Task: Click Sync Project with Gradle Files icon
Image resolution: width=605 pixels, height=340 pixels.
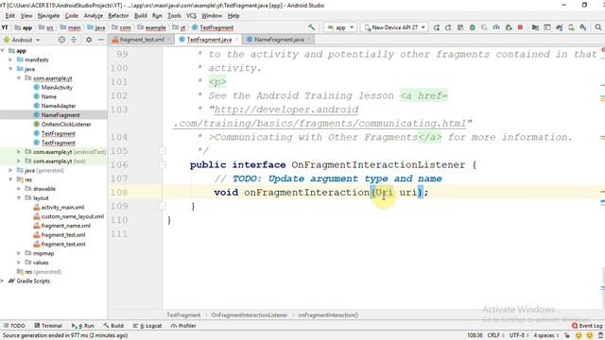Action: [x=559, y=27]
